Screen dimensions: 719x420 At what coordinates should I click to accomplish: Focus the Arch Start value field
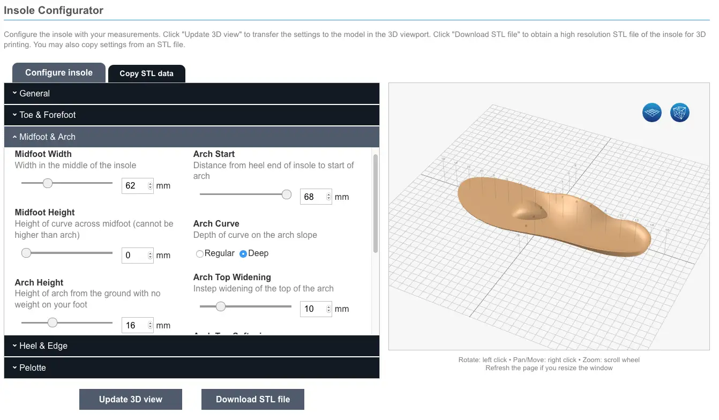(x=316, y=197)
